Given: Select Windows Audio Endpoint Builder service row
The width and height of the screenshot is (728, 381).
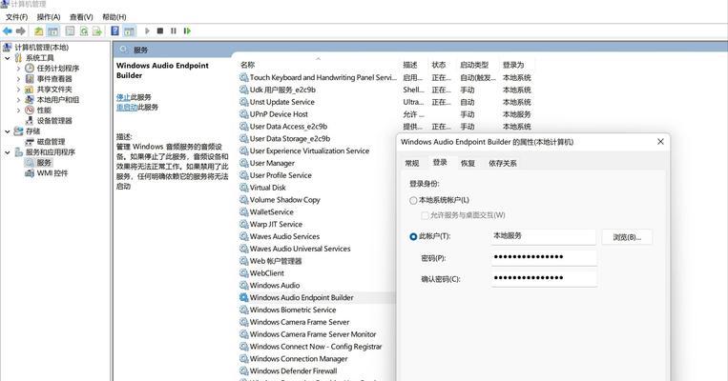Looking at the screenshot, I should (317, 297).
